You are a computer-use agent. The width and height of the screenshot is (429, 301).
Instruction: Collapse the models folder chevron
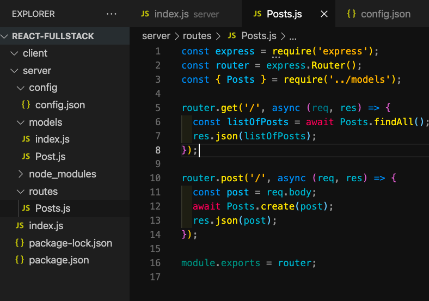point(21,122)
